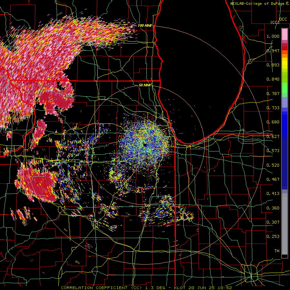Click the 0.253 scale value
The image size is (290, 290).
click(273, 237)
